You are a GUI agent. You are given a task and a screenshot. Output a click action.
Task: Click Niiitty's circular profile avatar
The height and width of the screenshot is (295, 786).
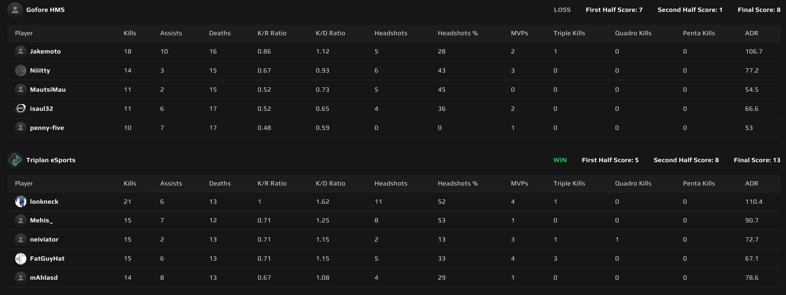[x=20, y=70]
